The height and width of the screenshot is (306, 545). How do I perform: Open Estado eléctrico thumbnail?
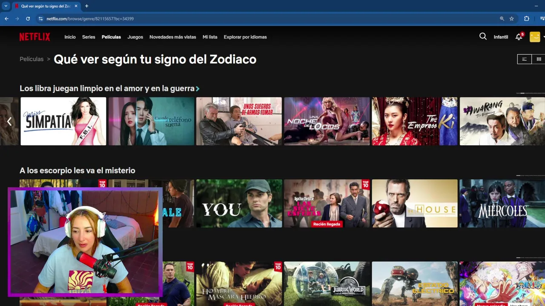415,283
